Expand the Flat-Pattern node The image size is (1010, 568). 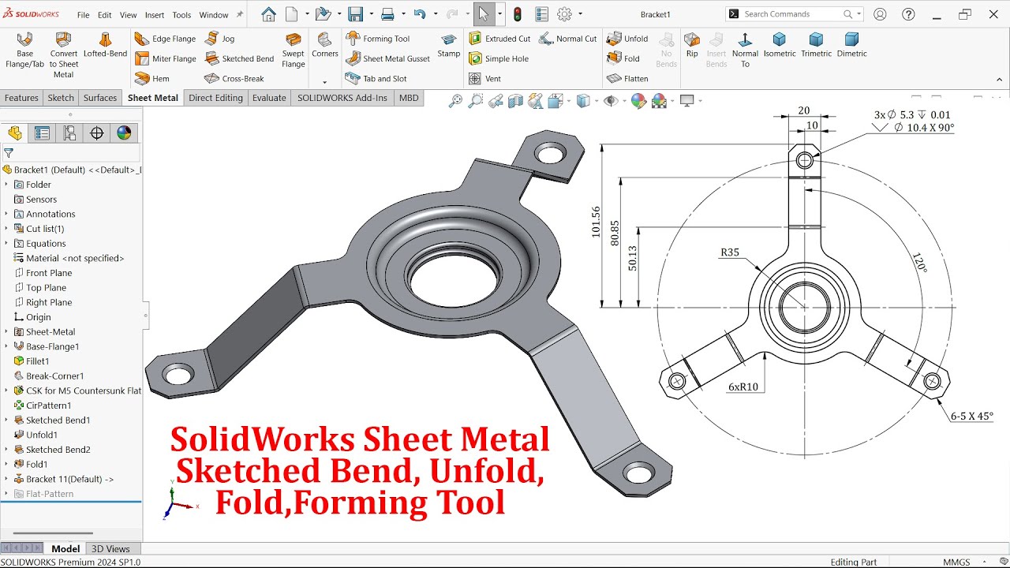point(6,494)
